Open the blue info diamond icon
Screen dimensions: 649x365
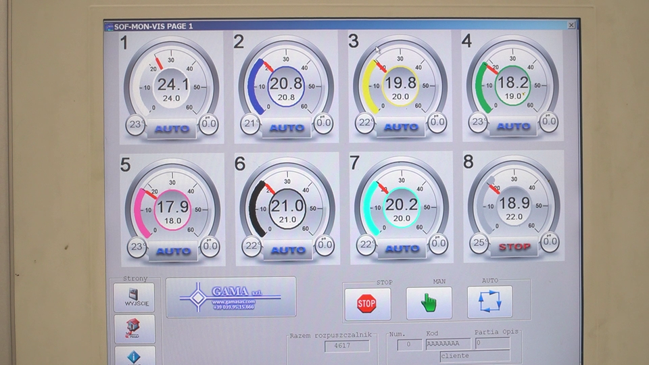coord(134,356)
